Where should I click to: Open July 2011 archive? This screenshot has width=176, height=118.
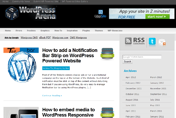click(155, 100)
